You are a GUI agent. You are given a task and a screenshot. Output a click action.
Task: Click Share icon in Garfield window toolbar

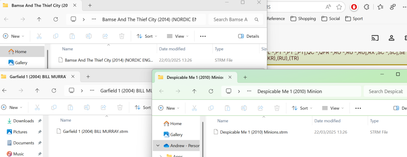tap(103, 107)
